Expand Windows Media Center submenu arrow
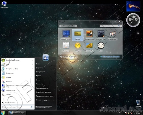The image size is (143, 115). pyautogui.click(x=33, y=60)
